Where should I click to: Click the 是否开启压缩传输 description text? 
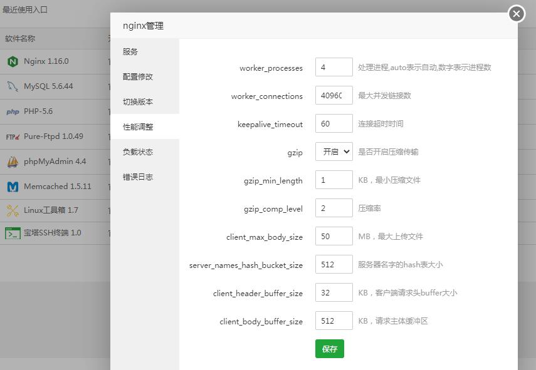coord(388,152)
